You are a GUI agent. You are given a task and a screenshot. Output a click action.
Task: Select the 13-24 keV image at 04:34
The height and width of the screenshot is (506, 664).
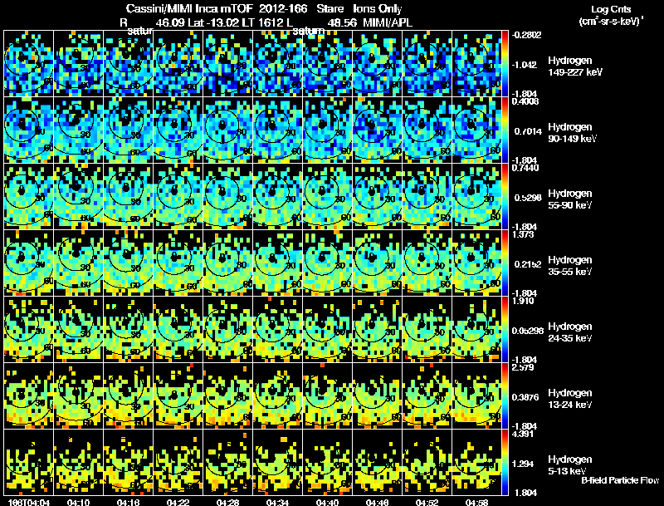click(277, 395)
